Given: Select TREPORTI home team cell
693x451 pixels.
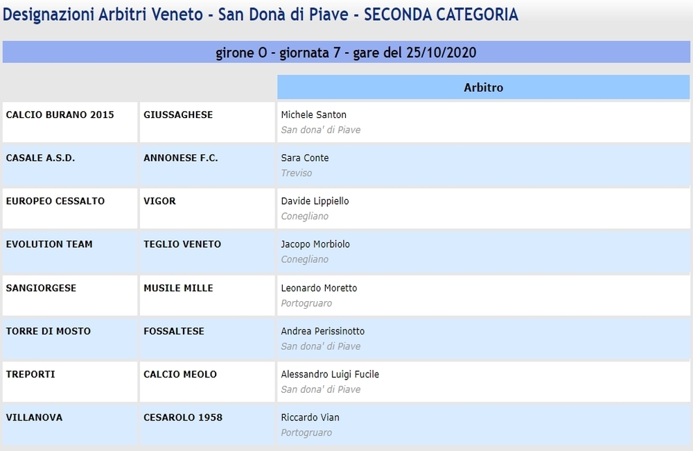Looking at the screenshot, I should coord(70,382).
